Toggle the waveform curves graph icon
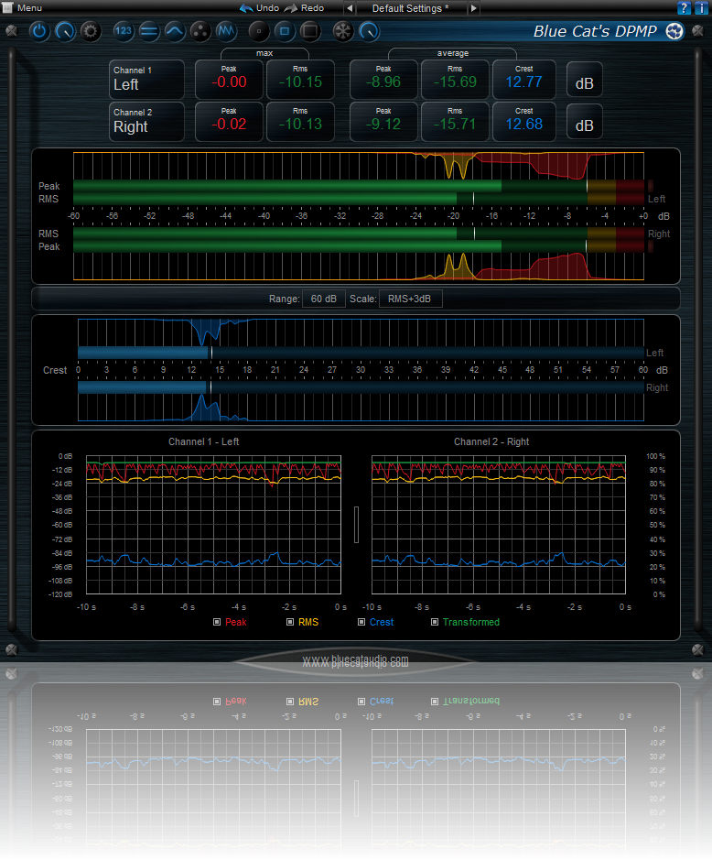 pos(227,31)
